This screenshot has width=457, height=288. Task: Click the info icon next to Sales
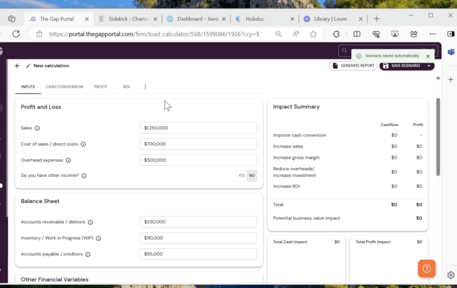(x=37, y=128)
